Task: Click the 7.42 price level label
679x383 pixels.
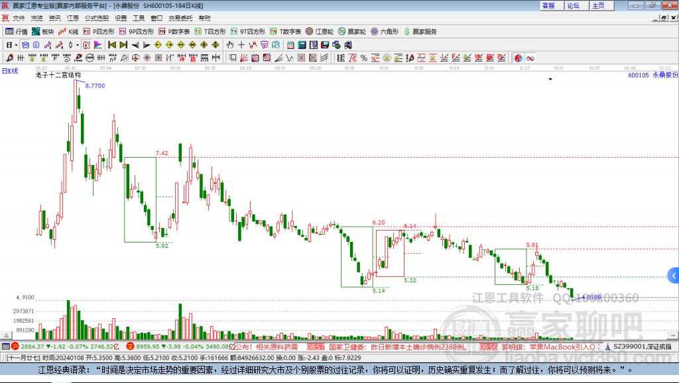Action: click(162, 153)
